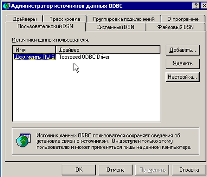Select the Пользовательский DSN tab

tap(45, 26)
